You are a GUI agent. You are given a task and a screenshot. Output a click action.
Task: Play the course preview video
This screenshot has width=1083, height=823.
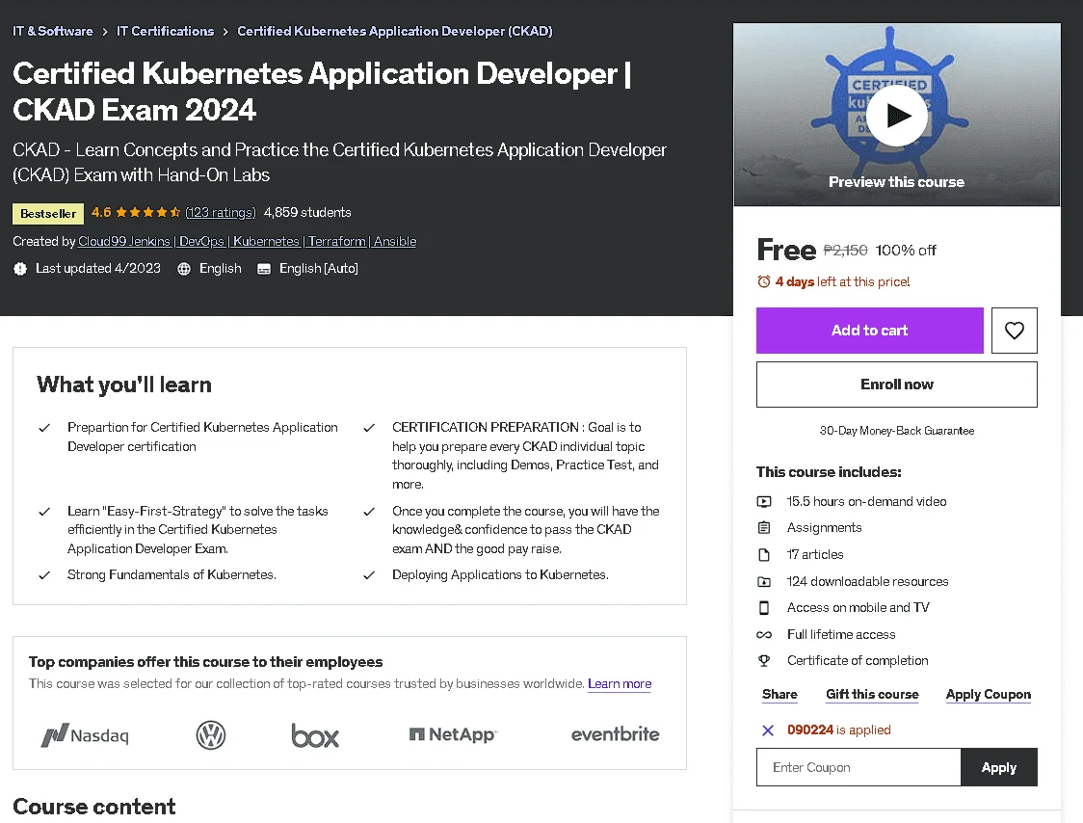[x=896, y=116]
